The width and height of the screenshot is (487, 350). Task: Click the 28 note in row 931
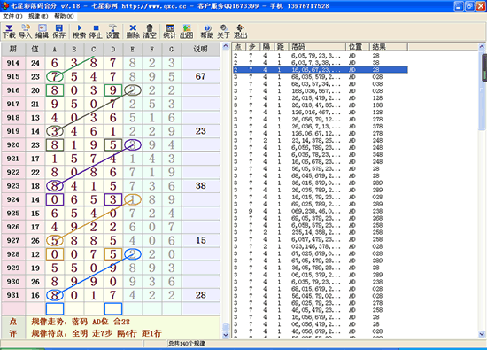pyautogui.click(x=201, y=295)
